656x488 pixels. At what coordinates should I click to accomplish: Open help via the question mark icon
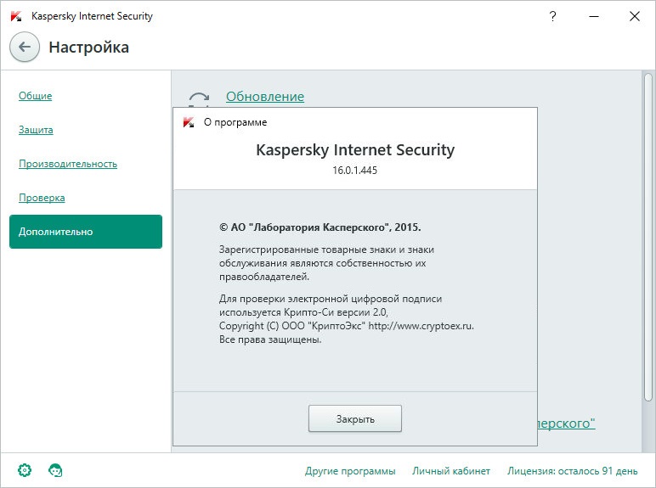[553, 16]
